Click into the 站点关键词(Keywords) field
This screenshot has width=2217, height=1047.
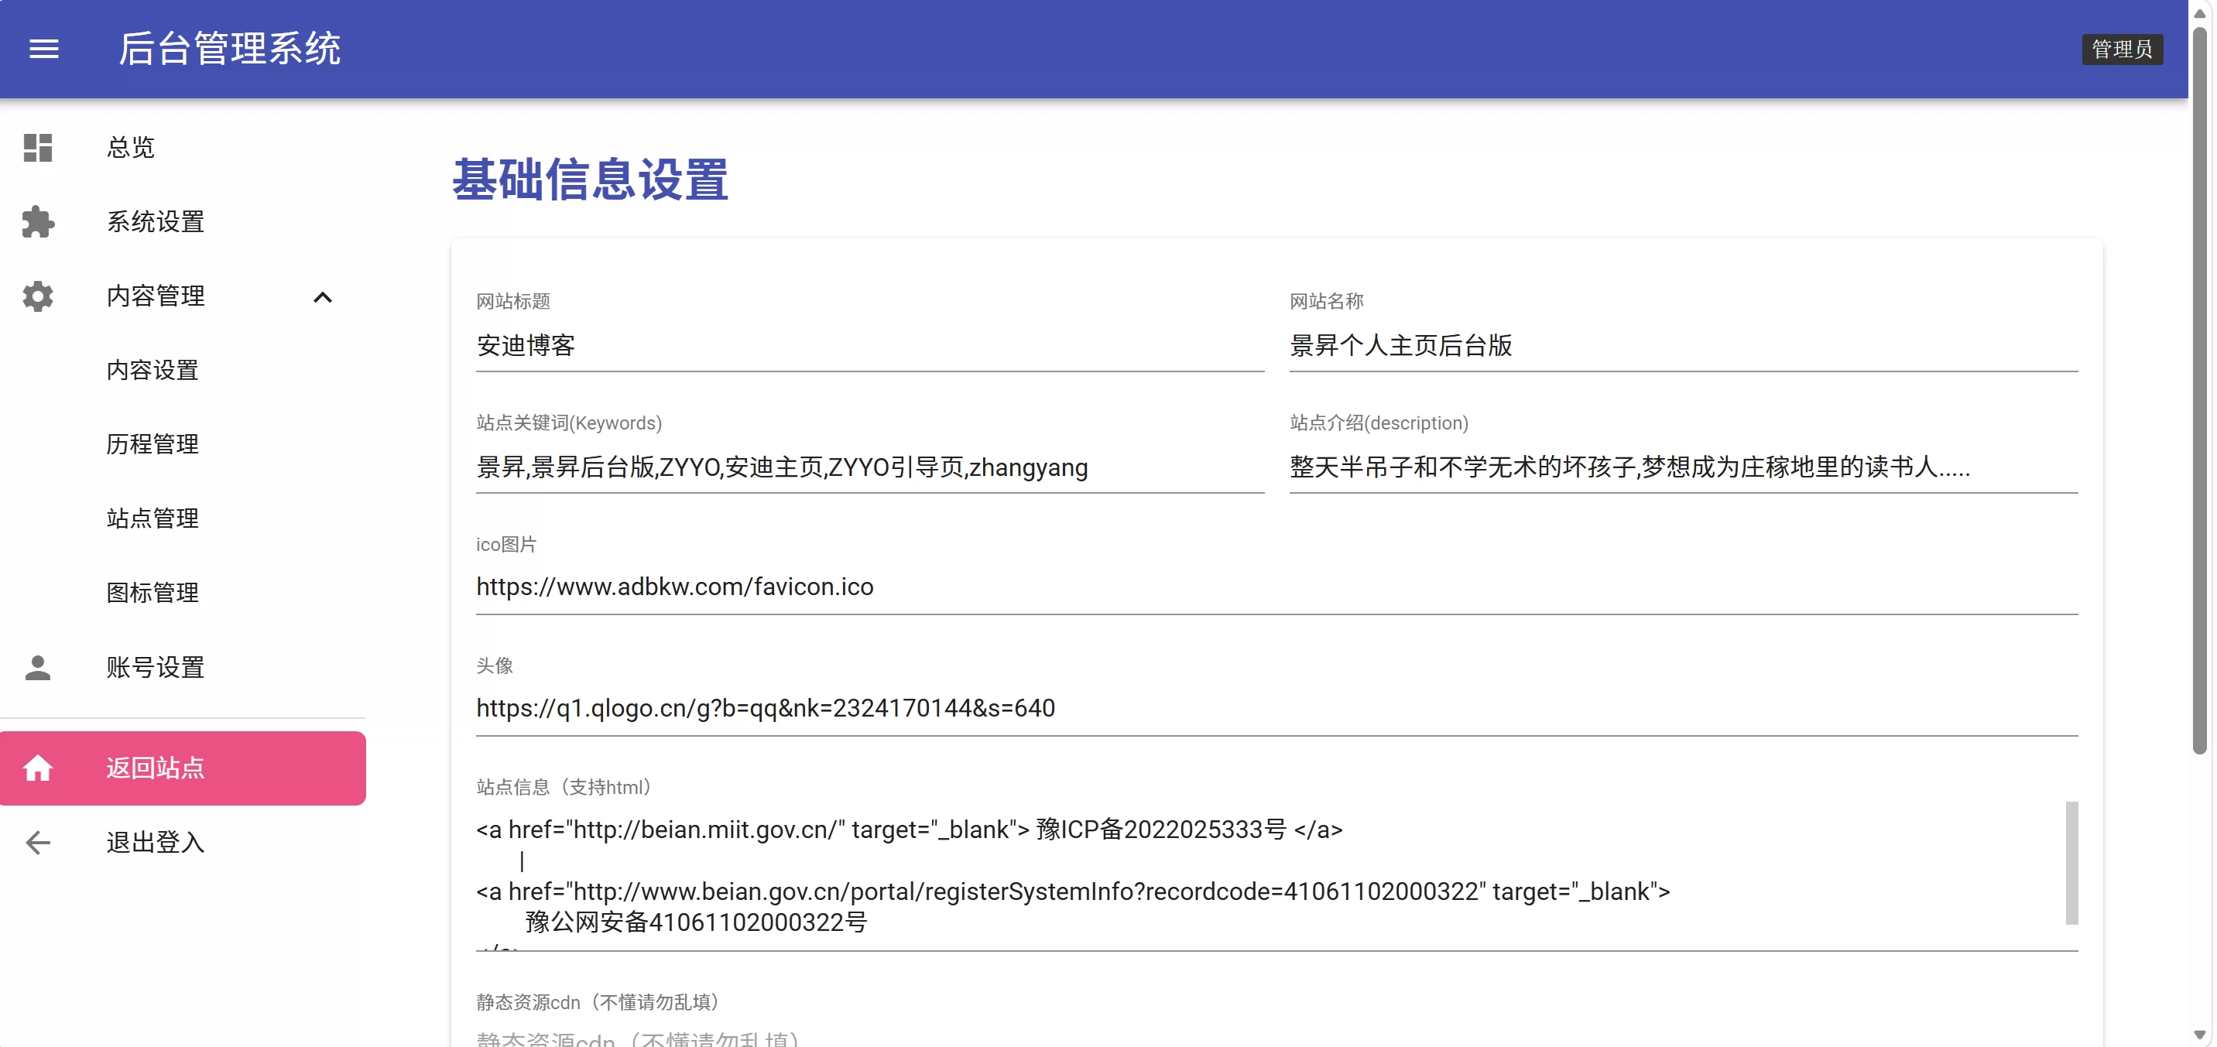(x=870, y=467)
